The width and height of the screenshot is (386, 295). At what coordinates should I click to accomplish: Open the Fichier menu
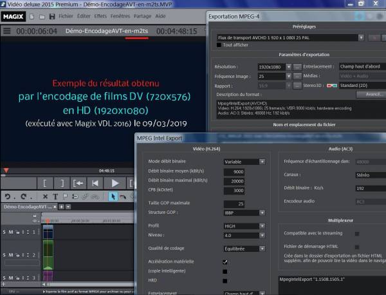pyautogui.click(x=66, y=16)
